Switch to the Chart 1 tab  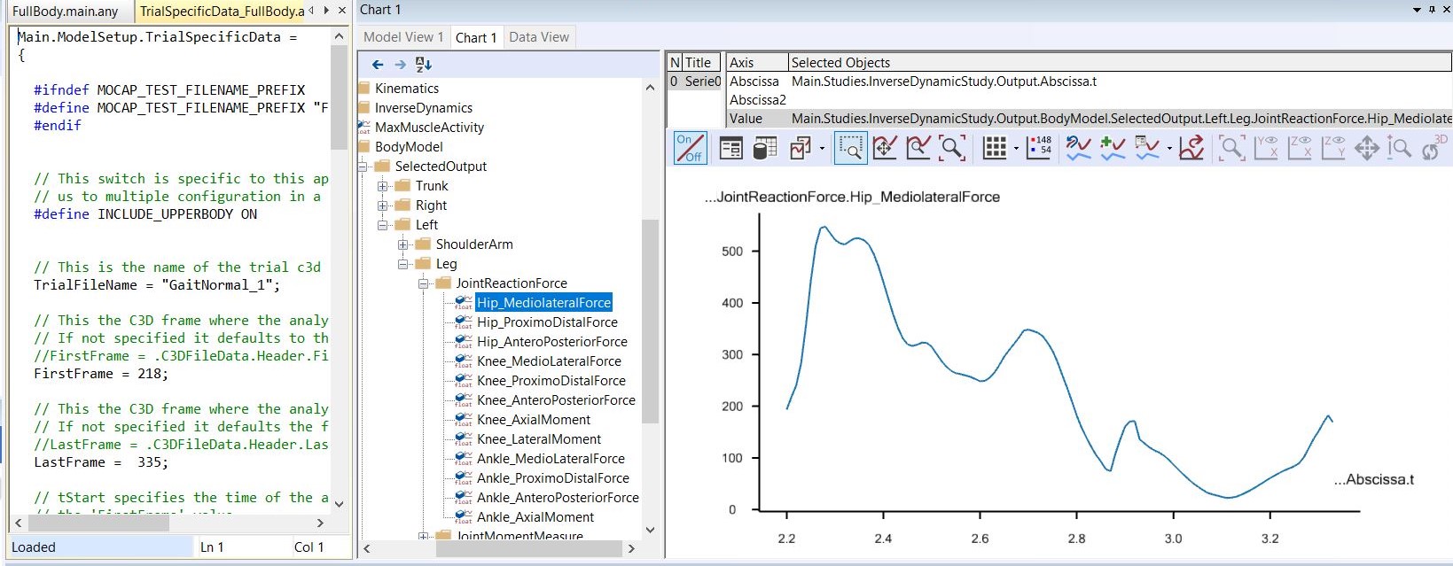pyautogui.click(x=476, y=37)
